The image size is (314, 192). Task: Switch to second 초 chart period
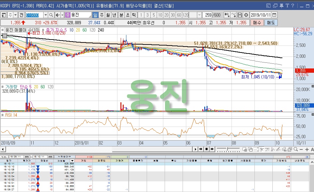[128, 15]
